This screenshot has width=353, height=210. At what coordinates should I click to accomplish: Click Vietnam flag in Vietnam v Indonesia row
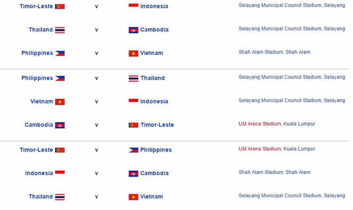point(60,102)
